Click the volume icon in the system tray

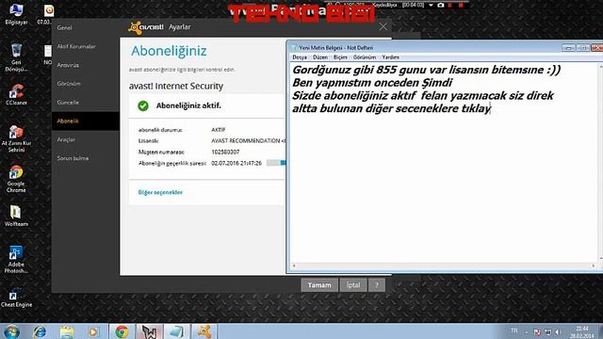click(x=558, y=332)
